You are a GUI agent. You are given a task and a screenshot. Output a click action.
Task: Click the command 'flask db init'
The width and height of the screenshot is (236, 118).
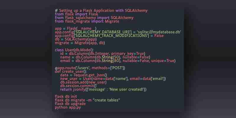[x=66, y=97]
